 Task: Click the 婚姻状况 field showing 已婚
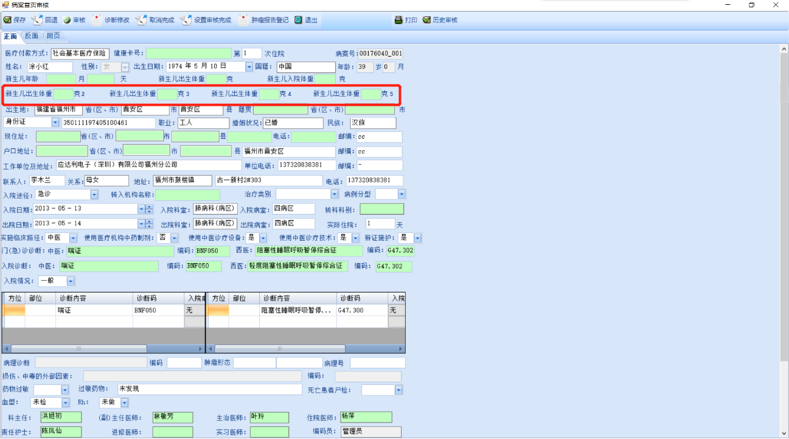coord(293,123)
